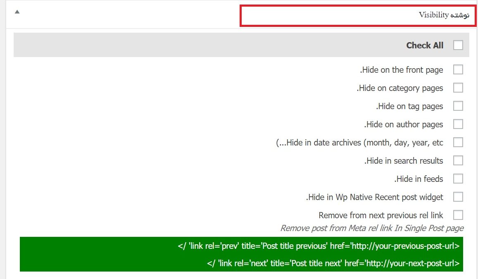Enable Remove from next previous rel link
Image resolution: width=478 pixels, height=279 pixels.
[x=458, y=215]
